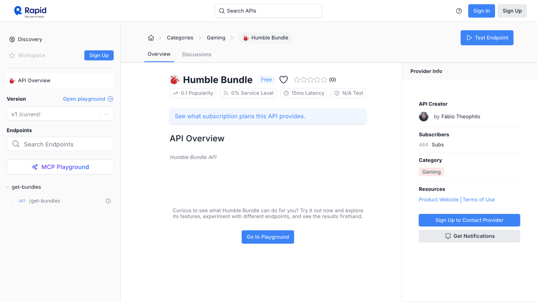Click Fábio Theophilo's avatar
The image size is (537, 302).
424,116
